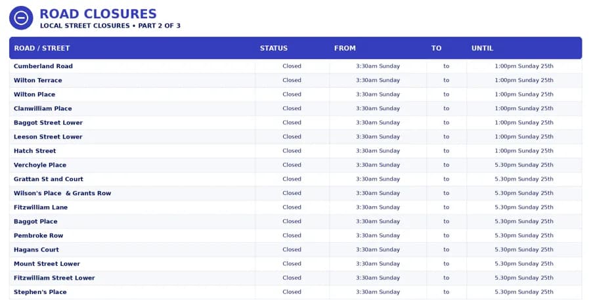
Task: Select Leeson Street Lower street name
Action: click(48, 137)
